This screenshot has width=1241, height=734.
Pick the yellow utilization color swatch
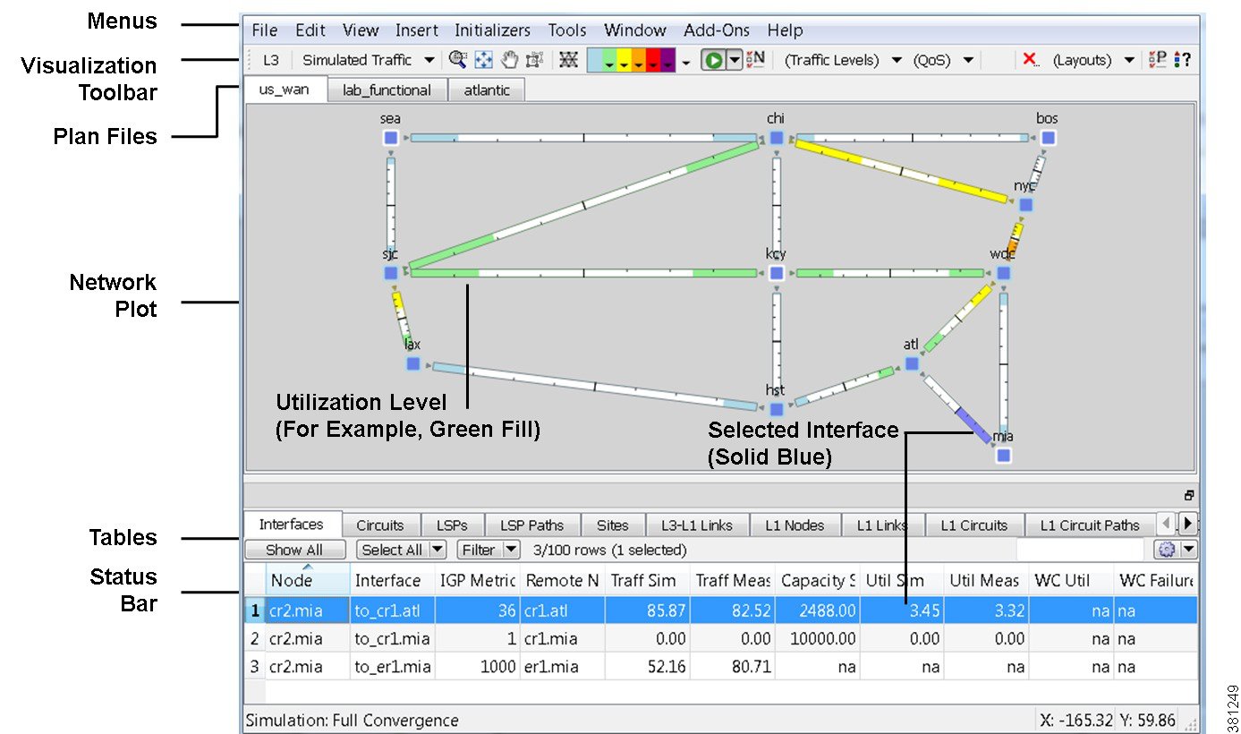click(x=625, y=59)
